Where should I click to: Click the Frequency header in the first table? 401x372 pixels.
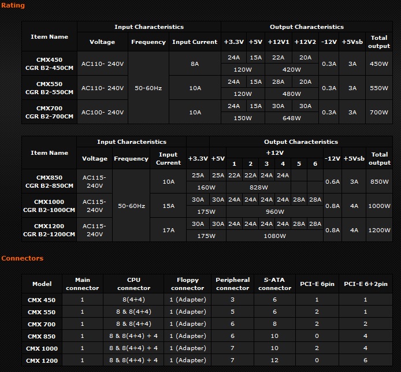(x=148, y=42)
